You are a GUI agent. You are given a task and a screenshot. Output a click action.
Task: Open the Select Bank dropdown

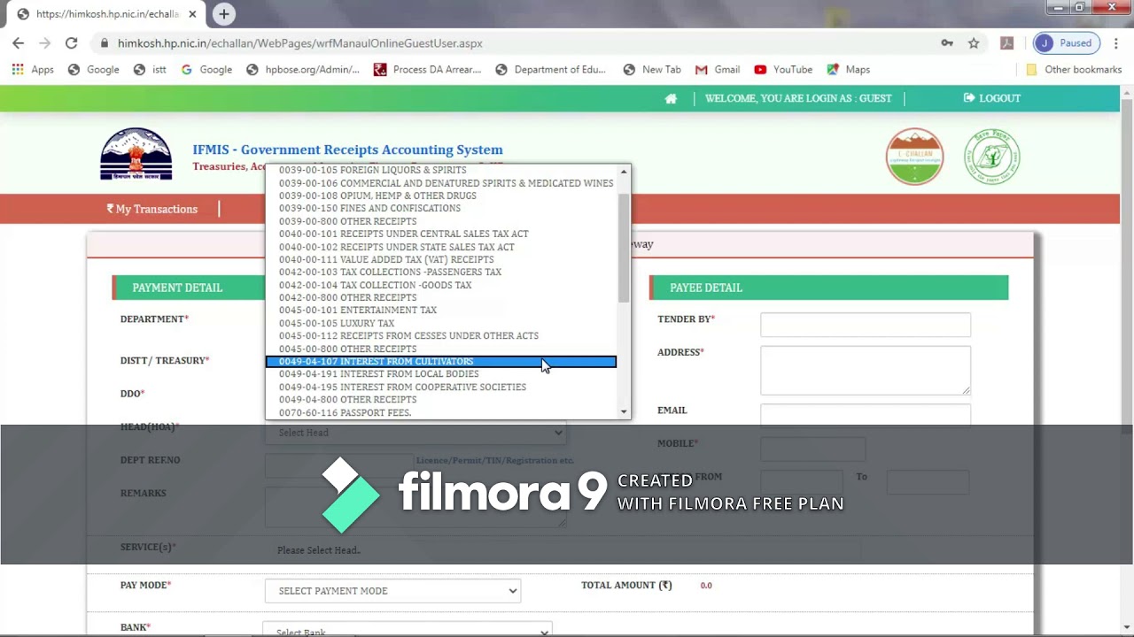point(408,629)
